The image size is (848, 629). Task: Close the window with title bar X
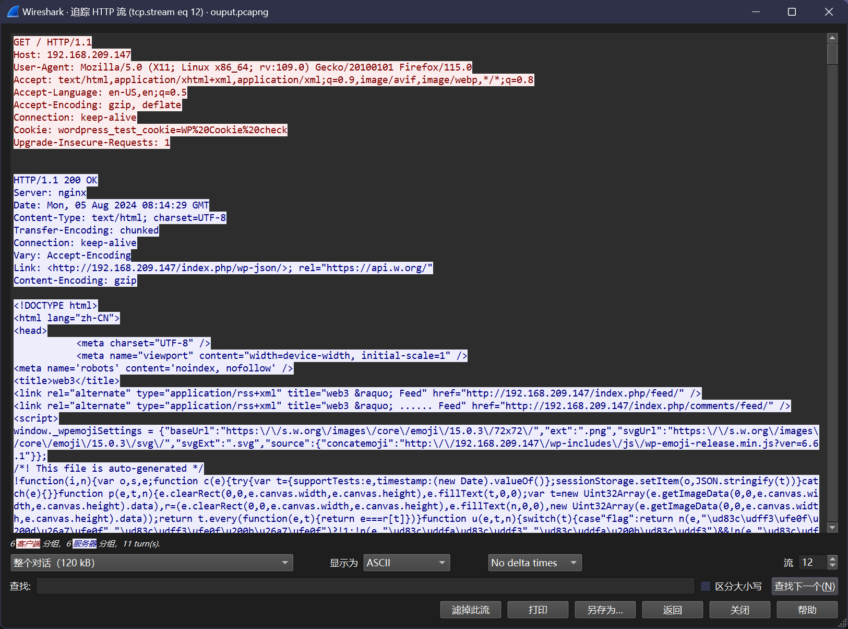click(829, 11)
